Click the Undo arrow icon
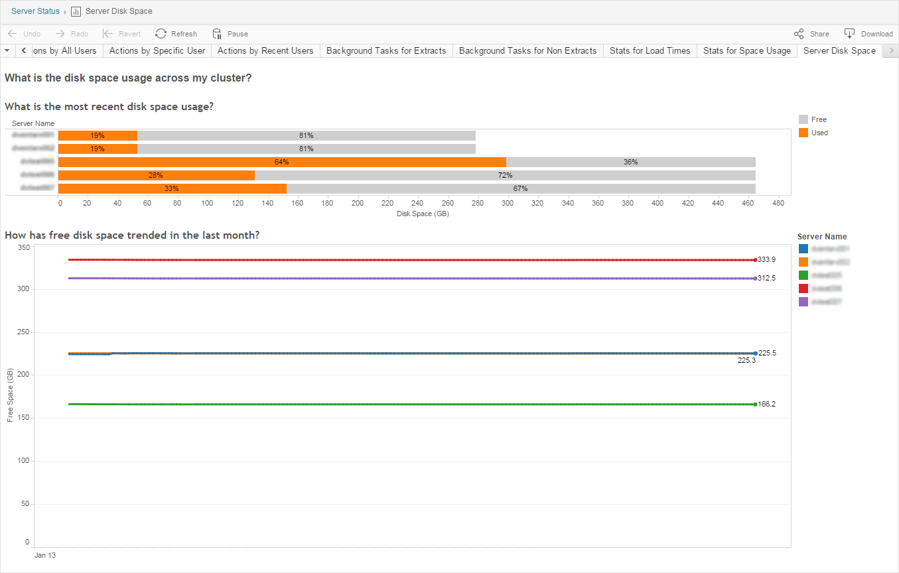899x573 pixels. (12, 33)
